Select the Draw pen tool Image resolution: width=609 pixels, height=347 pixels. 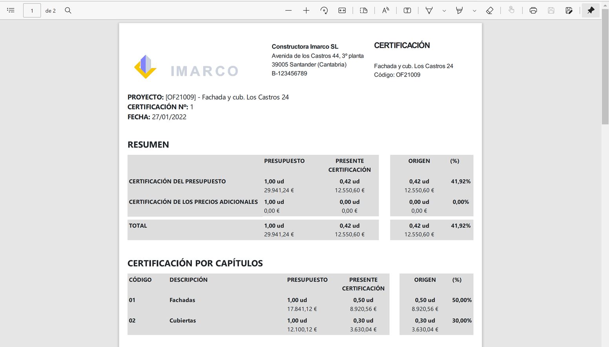click(429, 11)
